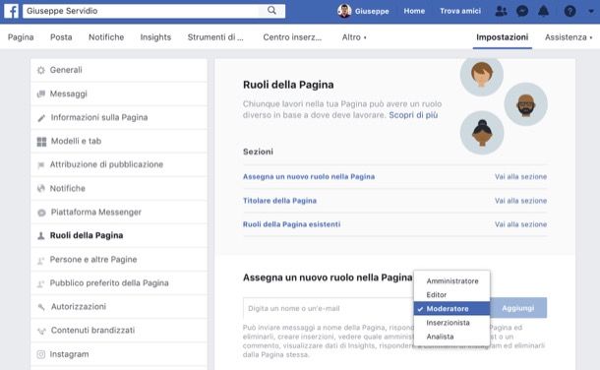The image size is (600, 370).
Task: Expand the Altro dropdown
Action: (x=354, y=37)
